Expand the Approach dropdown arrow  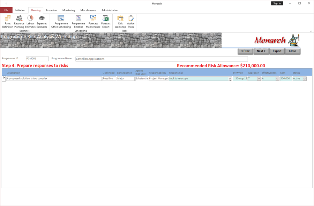pyautogui.click(x=259, y=79)
